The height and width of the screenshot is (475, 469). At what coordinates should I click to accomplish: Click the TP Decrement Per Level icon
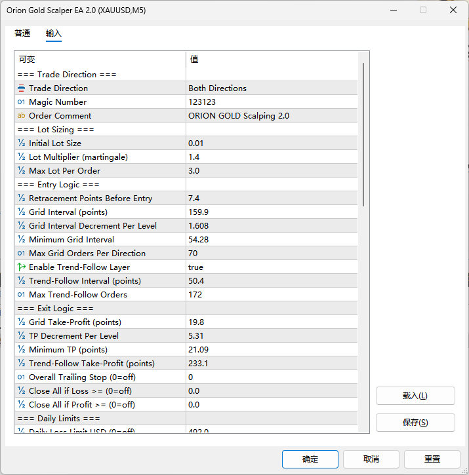(21, 336)
